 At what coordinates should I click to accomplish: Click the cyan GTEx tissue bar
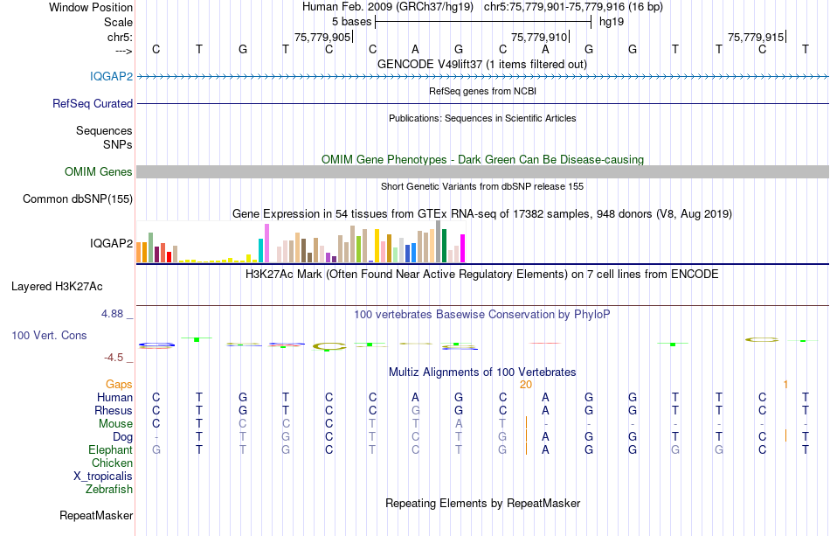pyautogui.click(x=261, y=251)
